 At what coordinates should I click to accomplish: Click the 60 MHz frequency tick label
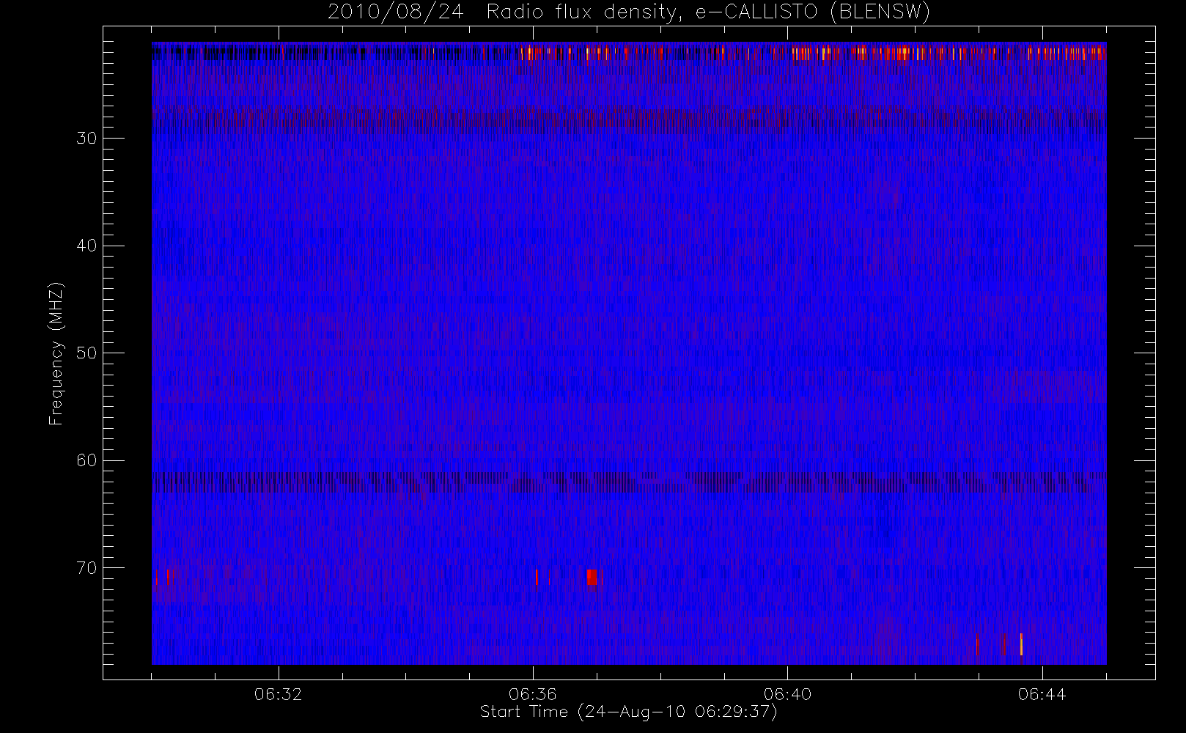tap(86, 460)
